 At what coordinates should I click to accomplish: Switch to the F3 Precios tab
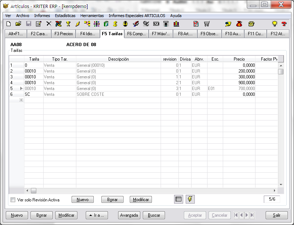pyautogui.click(x=64, y=34)
